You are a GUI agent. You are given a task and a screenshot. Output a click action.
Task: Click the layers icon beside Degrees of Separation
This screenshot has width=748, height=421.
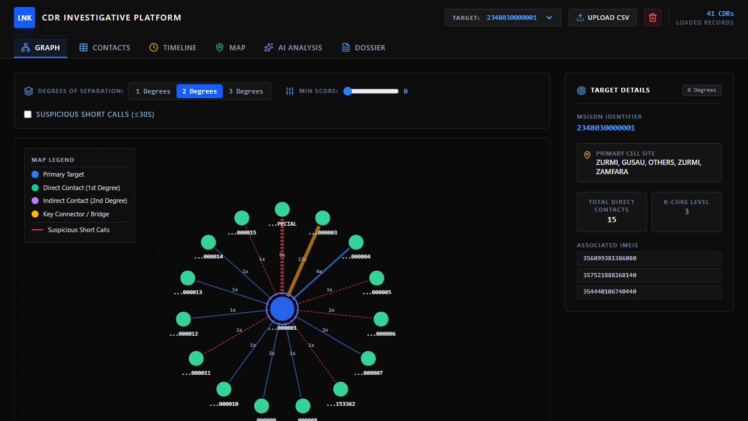click(29, 91)
